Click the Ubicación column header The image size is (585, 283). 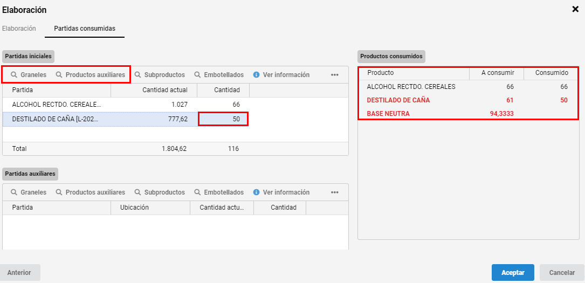150,208
